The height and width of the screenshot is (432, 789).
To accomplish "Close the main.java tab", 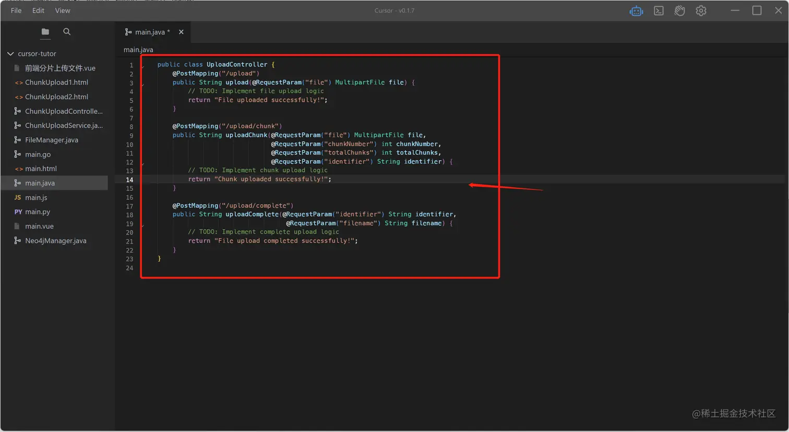I will [181, 32].
